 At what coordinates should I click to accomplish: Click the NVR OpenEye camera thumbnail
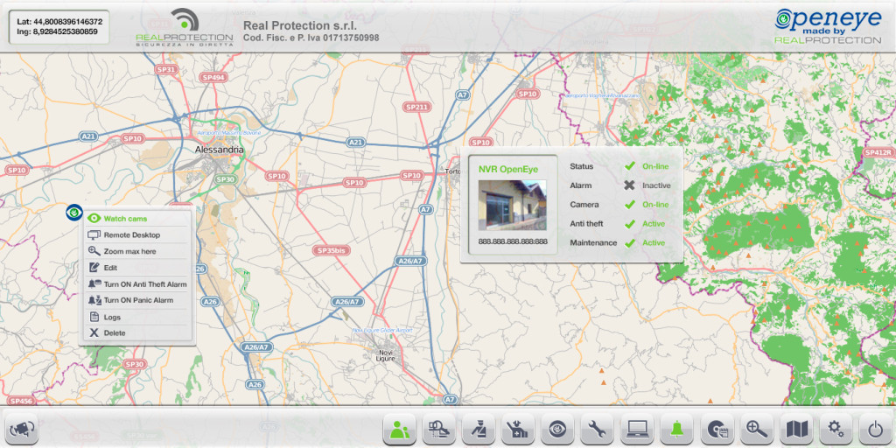click(512, 205)
